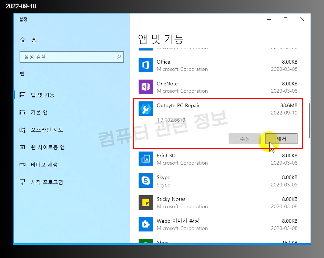
Task: Click the 앱 및 기능 page heading
Action: pyautogui.click(x=161, y=39)
